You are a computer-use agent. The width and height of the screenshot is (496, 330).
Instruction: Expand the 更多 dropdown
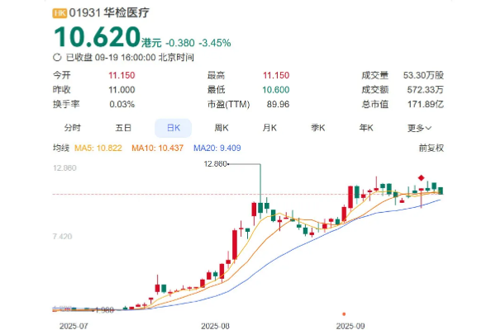coord(419,128)
